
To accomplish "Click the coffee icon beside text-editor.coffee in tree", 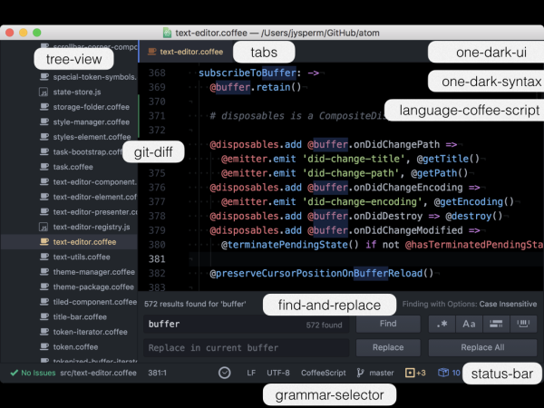I will 44,241.
